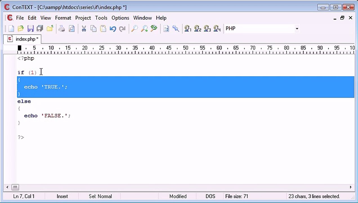Image resolution: width=358 pixels, height=203 pixels.
Task: Click the 'else' keyword line
Action: pos(24,101)
